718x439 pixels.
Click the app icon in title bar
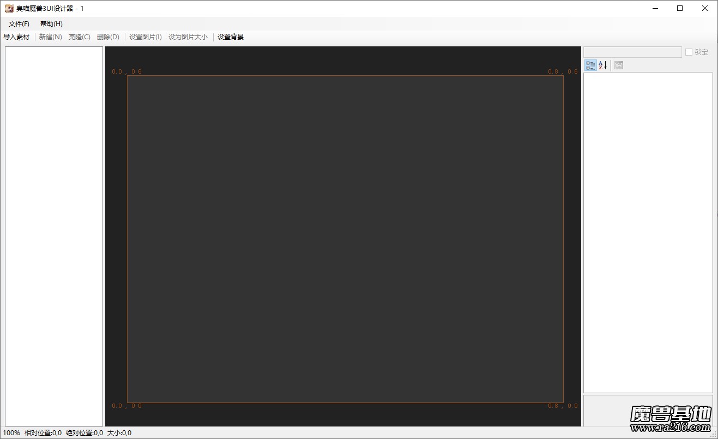pos(9,8)
